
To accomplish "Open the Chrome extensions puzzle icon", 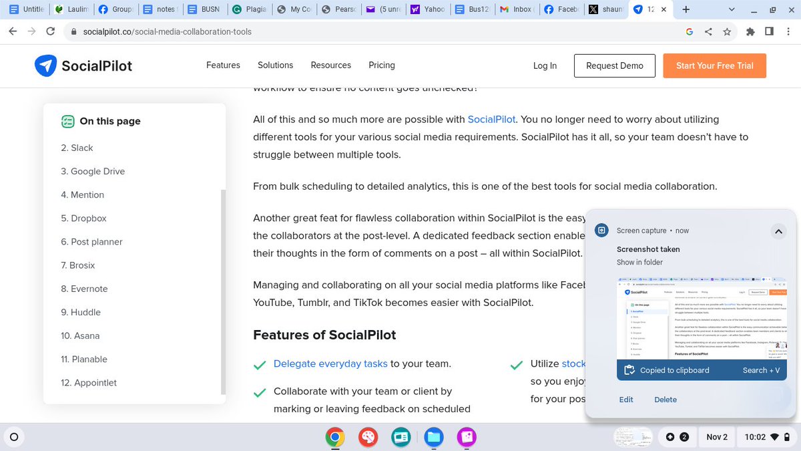I will point(750,31).
